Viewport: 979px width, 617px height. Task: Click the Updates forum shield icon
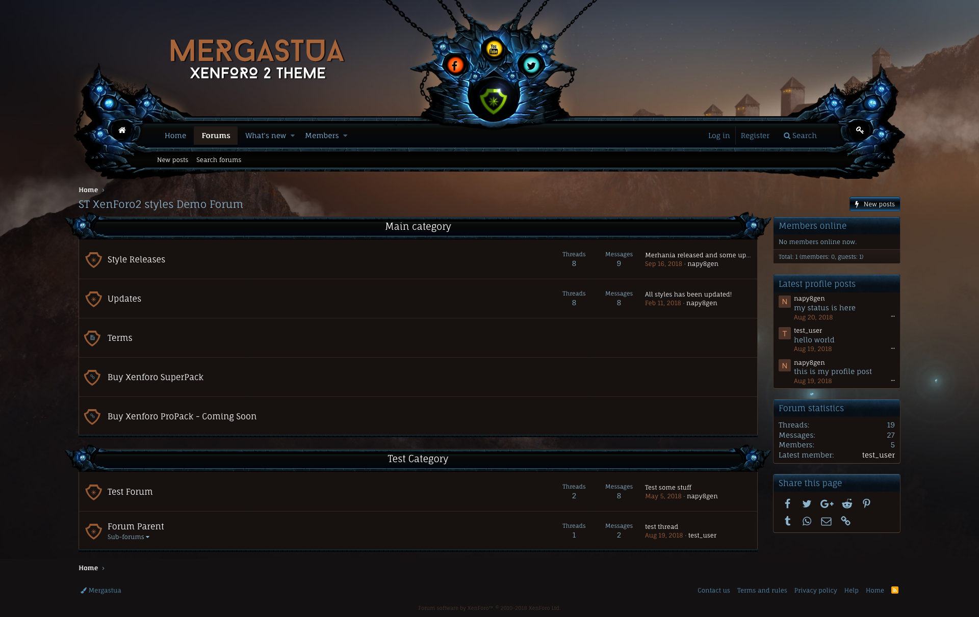[x=93, y=299]
